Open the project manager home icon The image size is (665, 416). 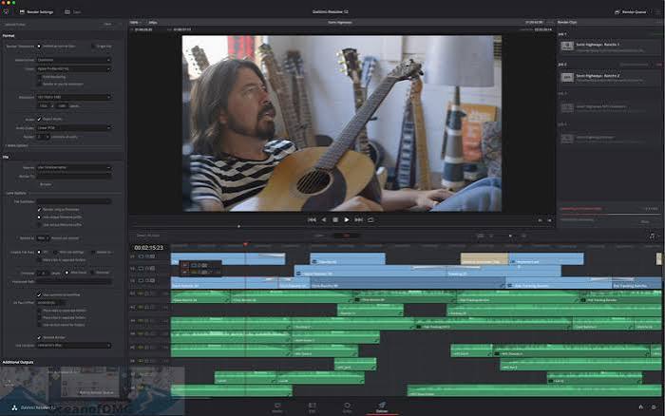641,407
